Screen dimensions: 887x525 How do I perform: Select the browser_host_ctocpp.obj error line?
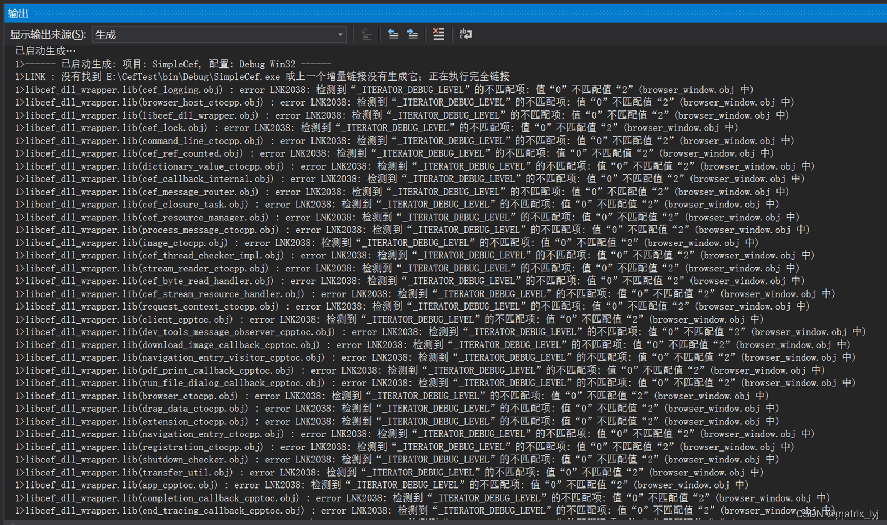click(405, 102)
